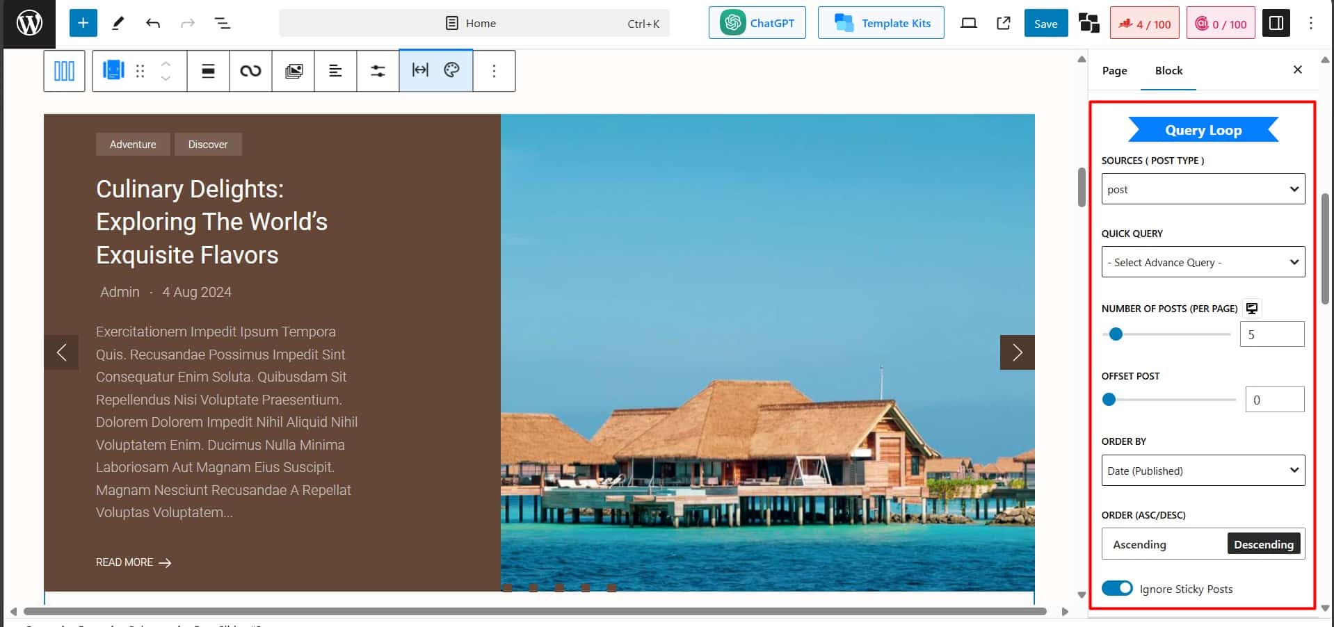The height and width of the screenshot is (627, 1334).
Task: Open the WordPress logo menu
Action: pos(29,24)
